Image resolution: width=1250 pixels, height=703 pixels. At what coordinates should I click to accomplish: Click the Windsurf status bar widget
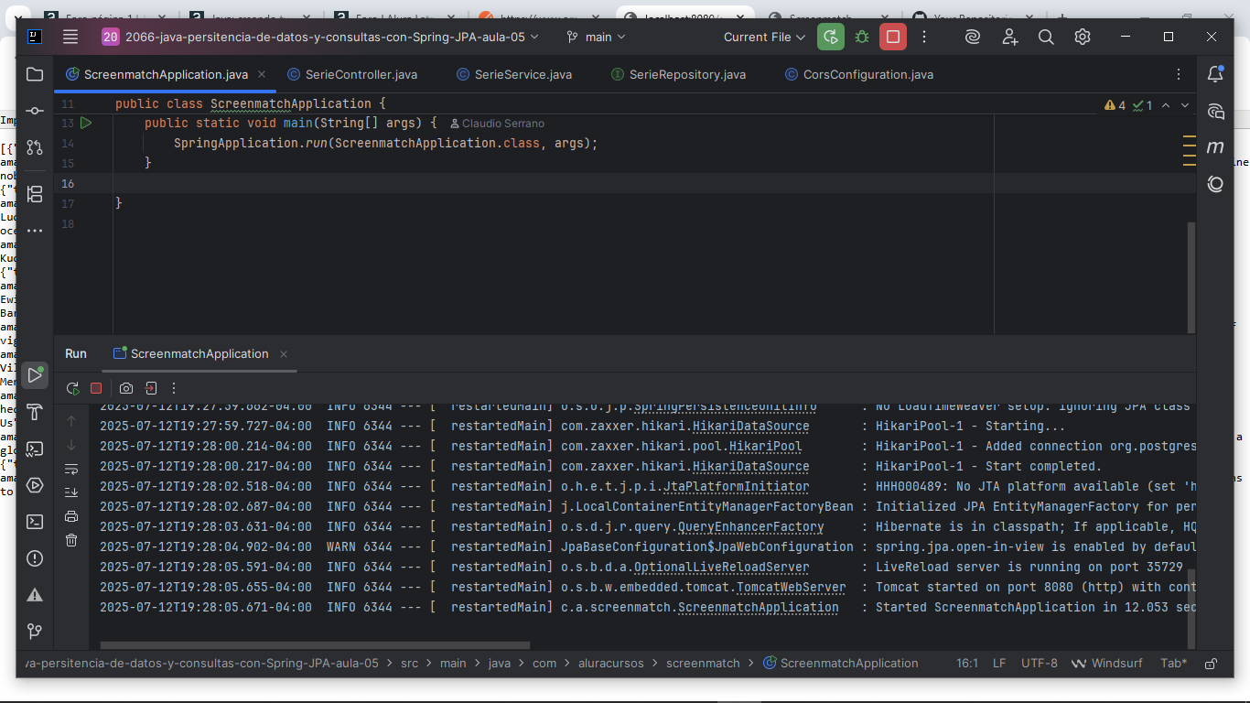click(1109, 663)
